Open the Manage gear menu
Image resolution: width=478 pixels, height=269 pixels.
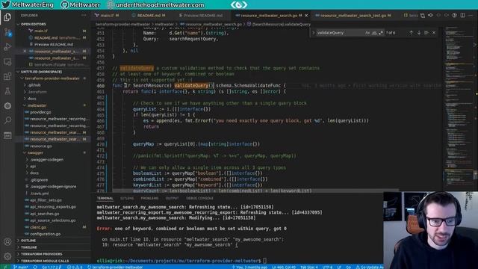click(x=7, y=256)
